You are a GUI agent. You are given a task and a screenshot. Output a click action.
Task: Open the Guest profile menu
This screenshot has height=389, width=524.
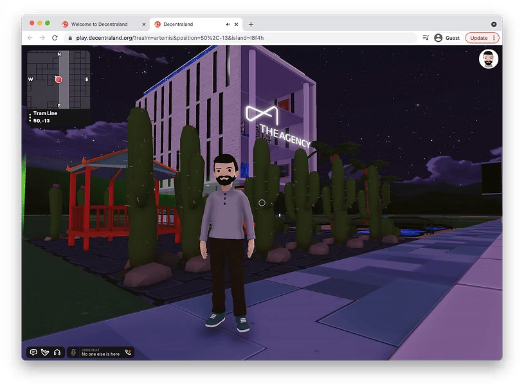(447, 38)
